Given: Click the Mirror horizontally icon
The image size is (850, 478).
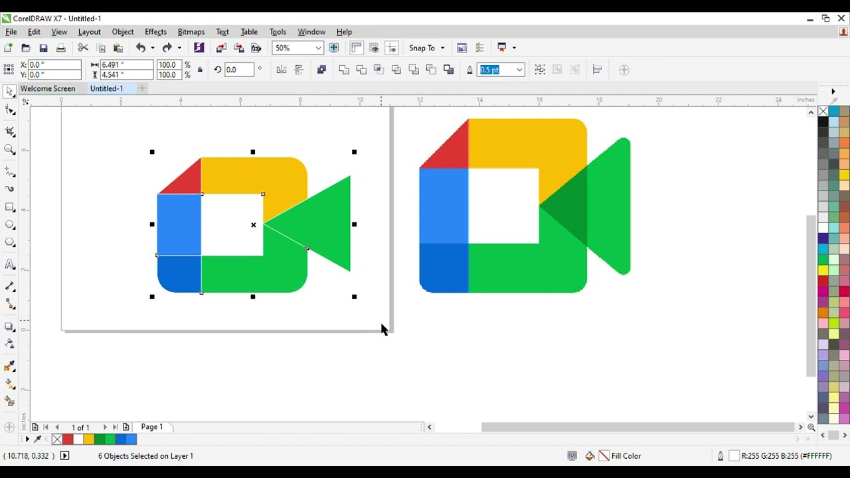Looking at the screenshot, I should click(x=282, y=70).
